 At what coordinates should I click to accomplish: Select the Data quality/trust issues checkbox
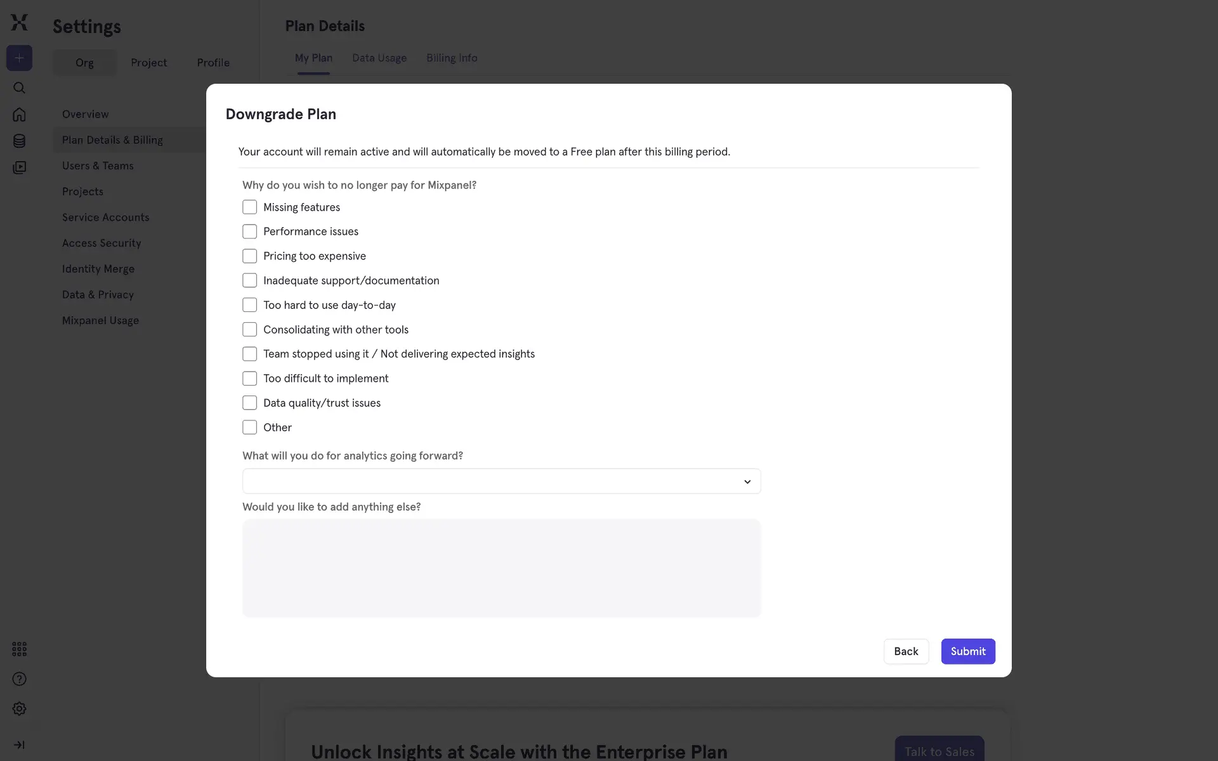click(x=250, y=403)
